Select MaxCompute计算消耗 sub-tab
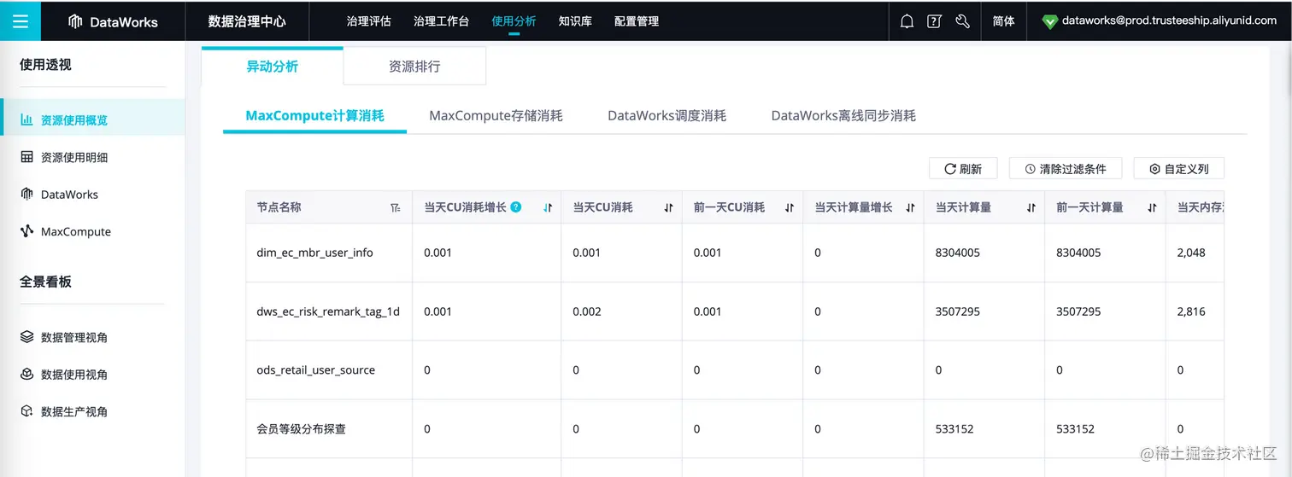 314,115
